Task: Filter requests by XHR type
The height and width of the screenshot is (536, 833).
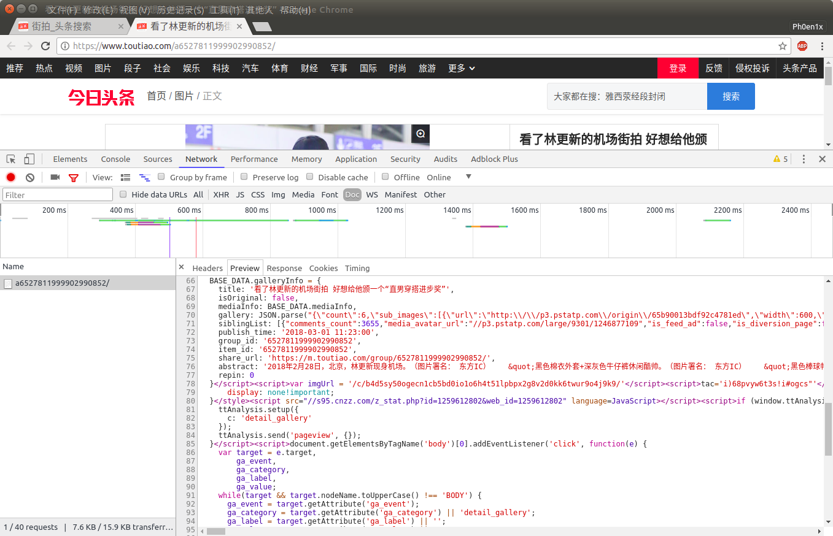Action: click(221, 194)
